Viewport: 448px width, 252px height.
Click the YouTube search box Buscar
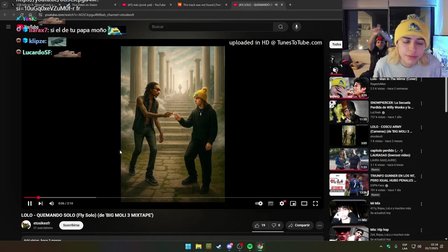[x=211, y=27]
